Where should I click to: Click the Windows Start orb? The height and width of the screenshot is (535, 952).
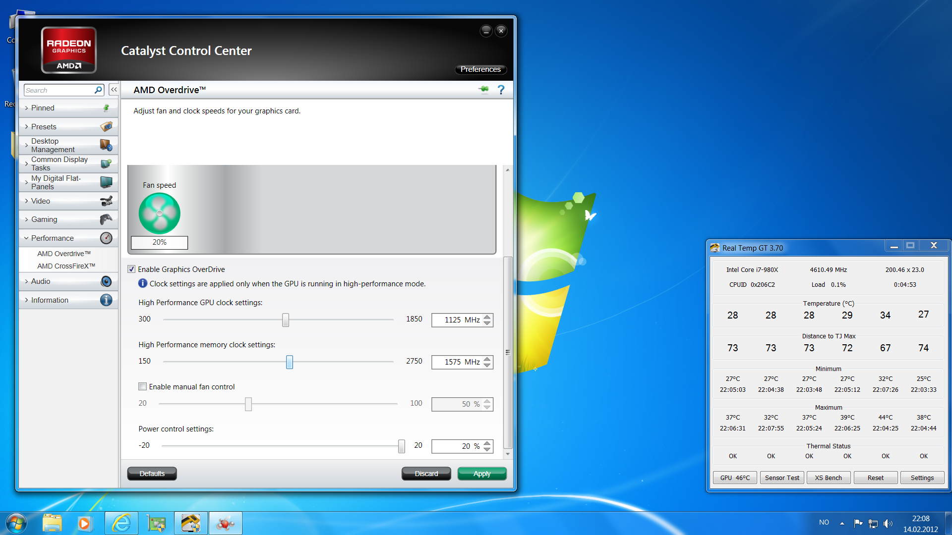[15, 523]
